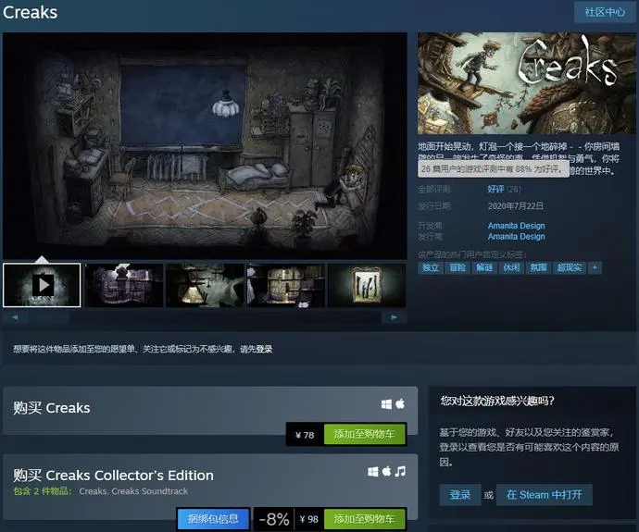
Task: Click 在 Steam 中打开 button
Action: 544,495
